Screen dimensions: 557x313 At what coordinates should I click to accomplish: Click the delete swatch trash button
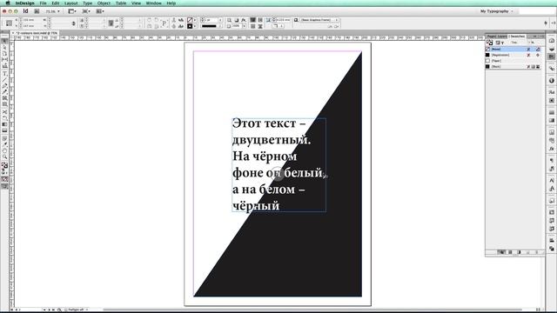tap(537, 252)
